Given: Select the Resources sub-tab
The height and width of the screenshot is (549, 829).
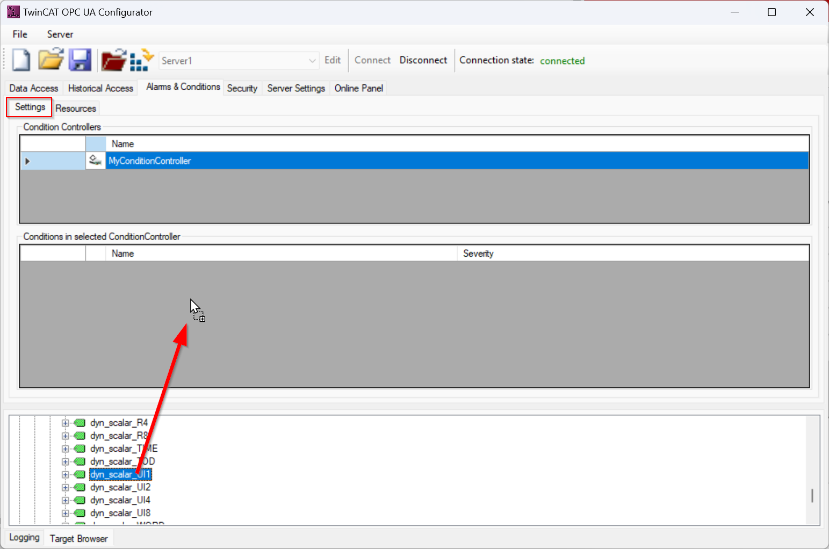Looking at the screenshot, I should tap(76, 108).
